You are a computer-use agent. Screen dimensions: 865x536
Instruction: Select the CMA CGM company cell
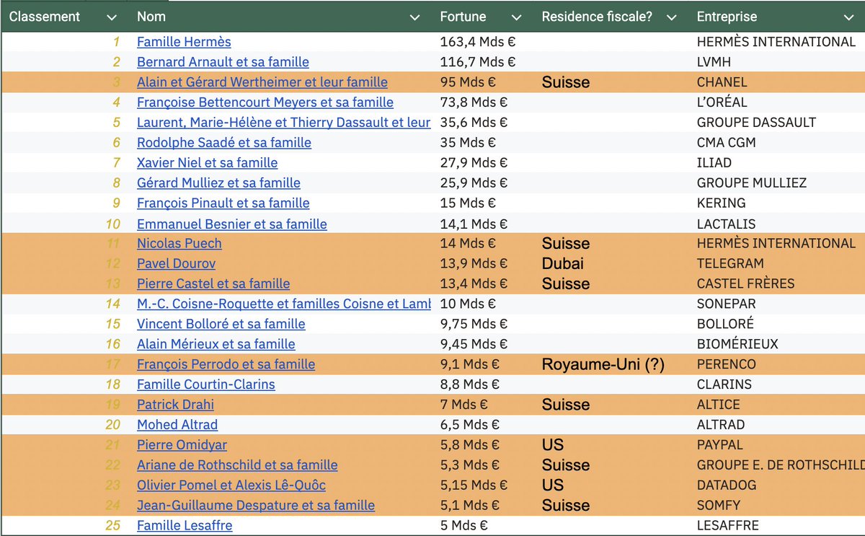[726, 143]
